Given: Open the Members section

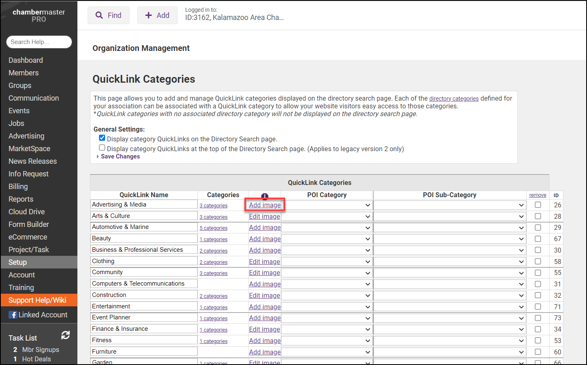Looking at the screenshot, I should click(x=23, y=73).
